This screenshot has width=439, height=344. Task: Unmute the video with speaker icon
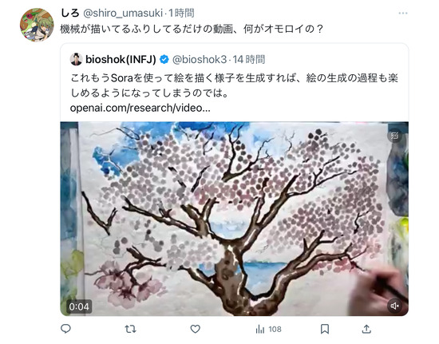pos(395,306)
